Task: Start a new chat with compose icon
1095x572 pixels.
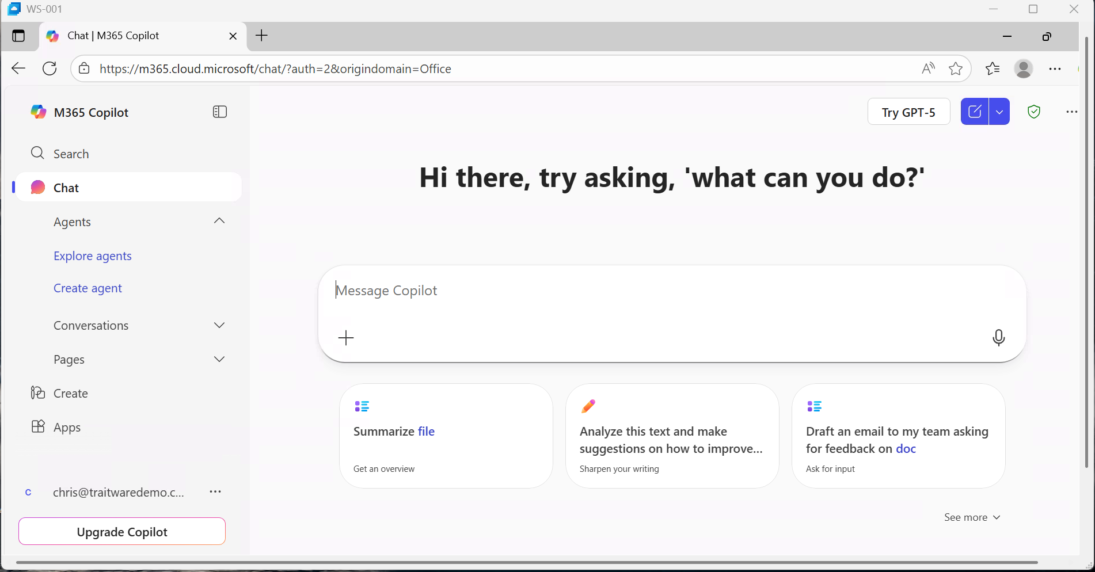Action: 975,112
